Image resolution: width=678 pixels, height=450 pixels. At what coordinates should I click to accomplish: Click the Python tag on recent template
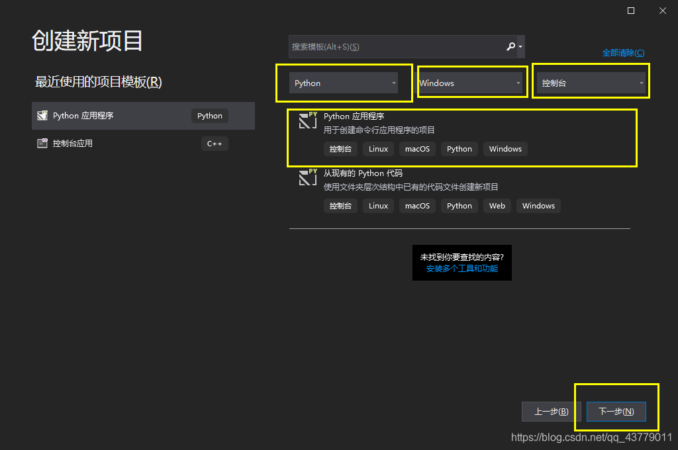(x=210, y=116)
